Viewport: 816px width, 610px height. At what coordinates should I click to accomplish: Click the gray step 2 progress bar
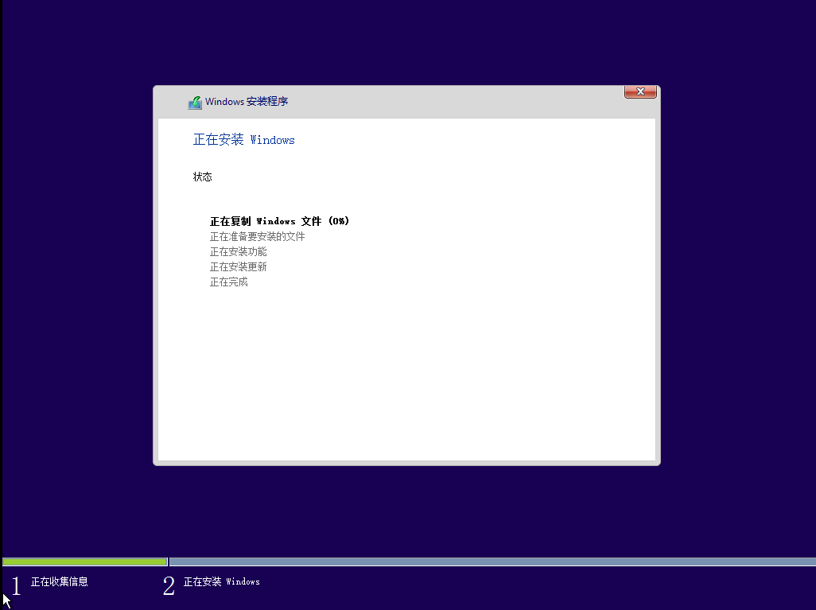pyautogui.click(x=492, y=561)
